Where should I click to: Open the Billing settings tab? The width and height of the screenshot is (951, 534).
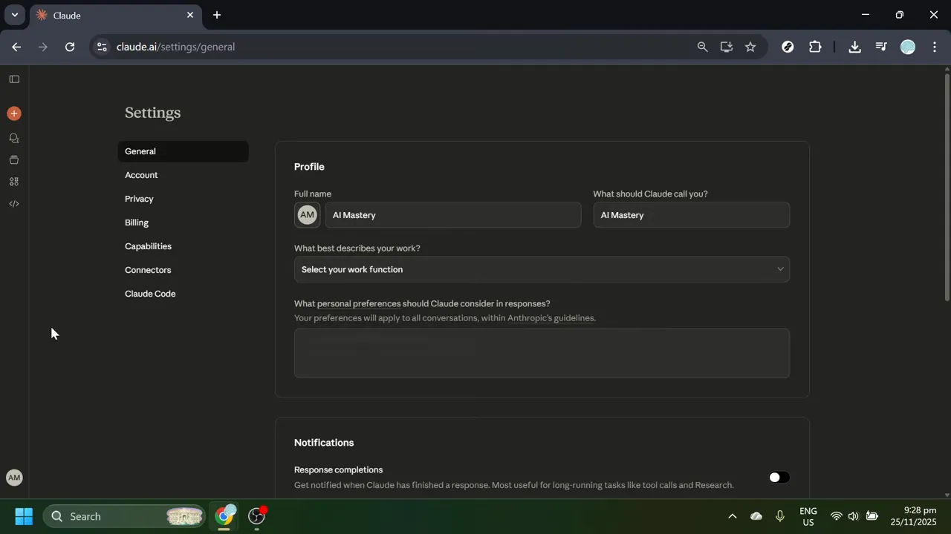(x=183, y=222)
